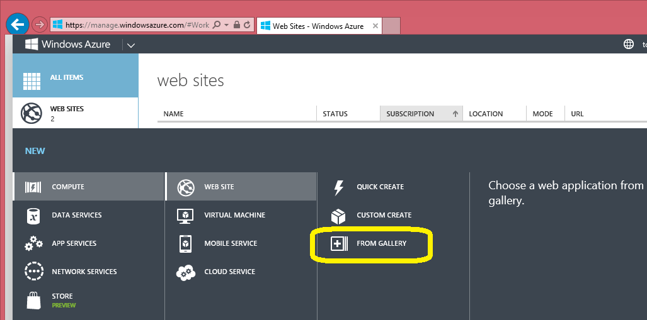The width and height of the screenshot is (647, 320).
Task: Select FROM GALLERY option
Action: pyautogui.click(x=381, y=243)
